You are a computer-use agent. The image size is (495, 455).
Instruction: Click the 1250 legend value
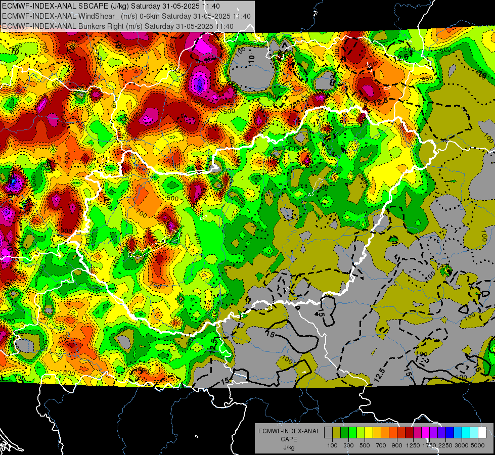[x=413, y=445]
